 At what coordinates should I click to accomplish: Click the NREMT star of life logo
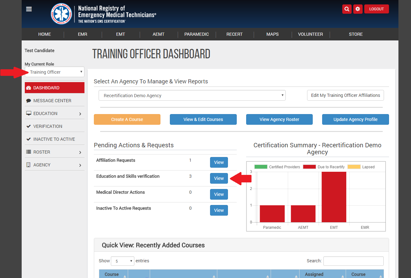pos(62,14)
